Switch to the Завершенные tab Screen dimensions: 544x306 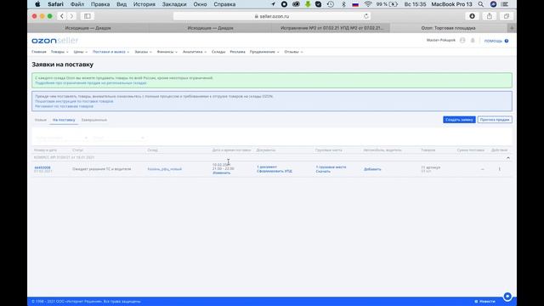click(x=94, y=120)
